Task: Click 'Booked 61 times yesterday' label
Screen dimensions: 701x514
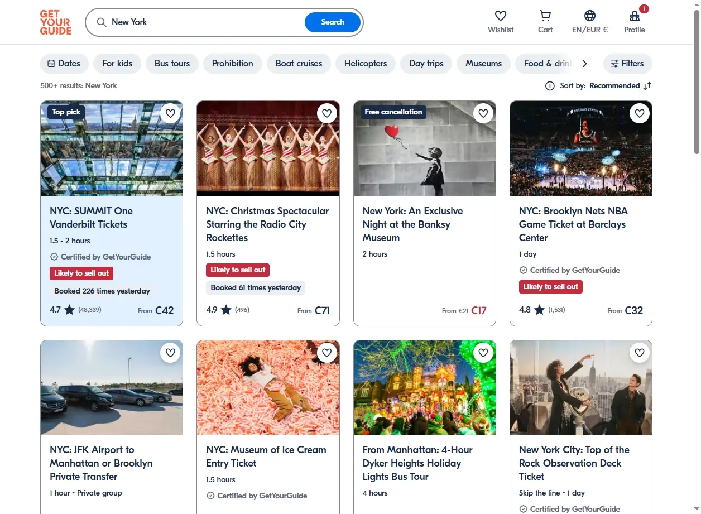Action: click(256, 288)
